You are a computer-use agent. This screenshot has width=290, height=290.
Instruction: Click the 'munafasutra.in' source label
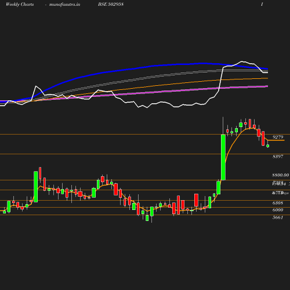[x=64, y=5]
